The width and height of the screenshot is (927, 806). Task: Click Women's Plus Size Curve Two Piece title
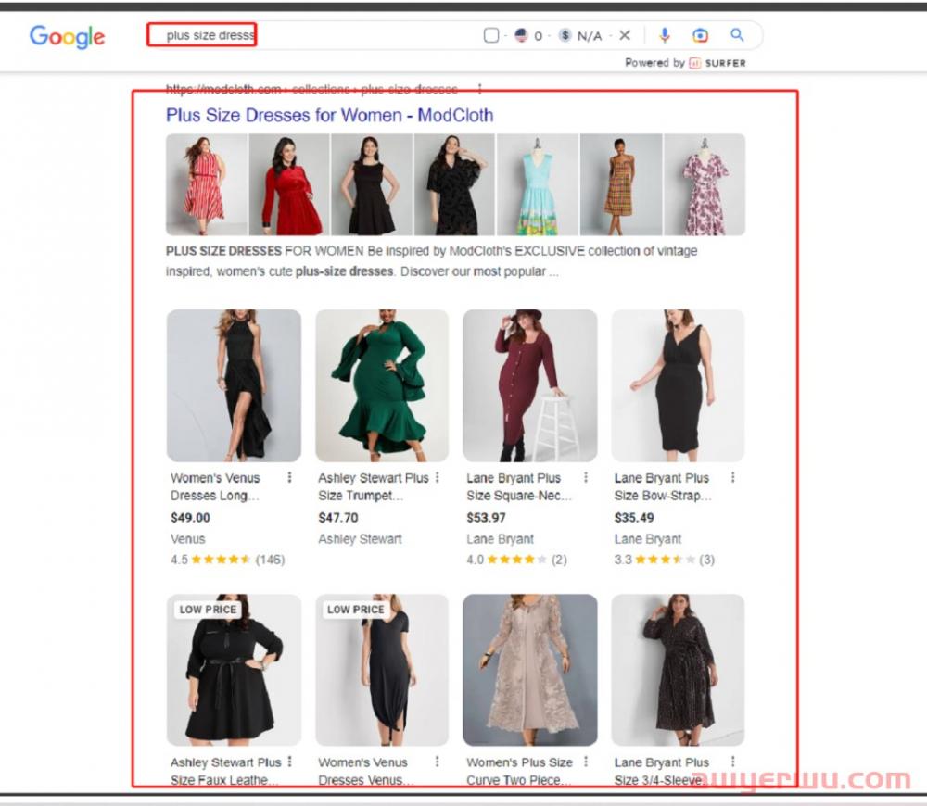[x=519, y=771]
